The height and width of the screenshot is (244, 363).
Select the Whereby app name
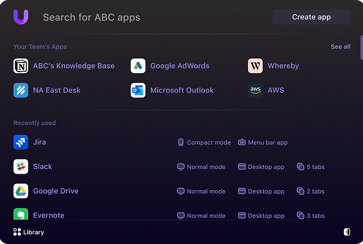(x=283, y=66)
